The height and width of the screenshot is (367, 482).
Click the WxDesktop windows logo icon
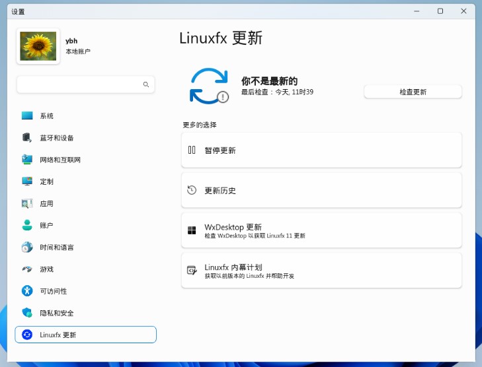pos(192,230)
